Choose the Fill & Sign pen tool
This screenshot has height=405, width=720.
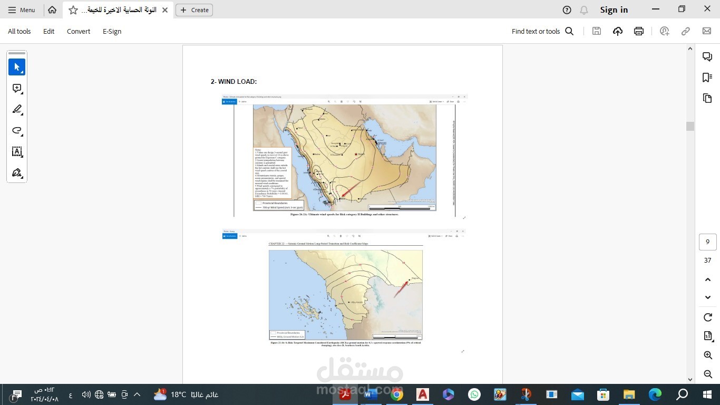[17, 173]
